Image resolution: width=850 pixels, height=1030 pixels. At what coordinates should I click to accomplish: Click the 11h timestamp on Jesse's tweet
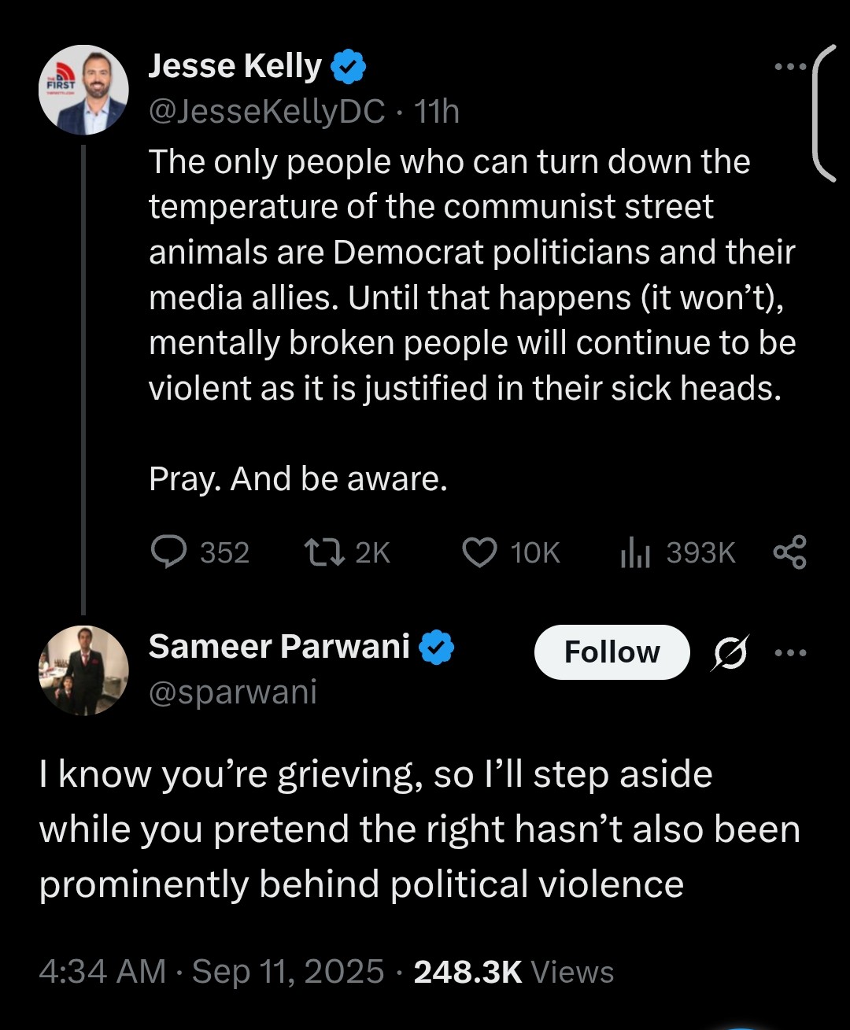point(437,112)
